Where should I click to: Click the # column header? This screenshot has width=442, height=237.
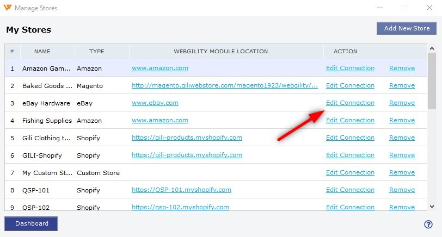[x=12, y=52]
